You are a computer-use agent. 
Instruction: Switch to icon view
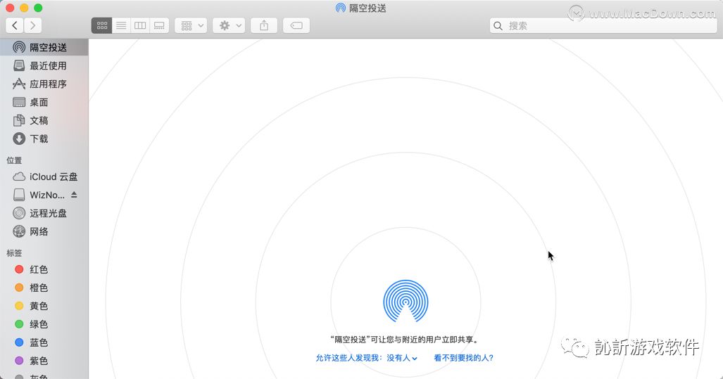point(101,26)
